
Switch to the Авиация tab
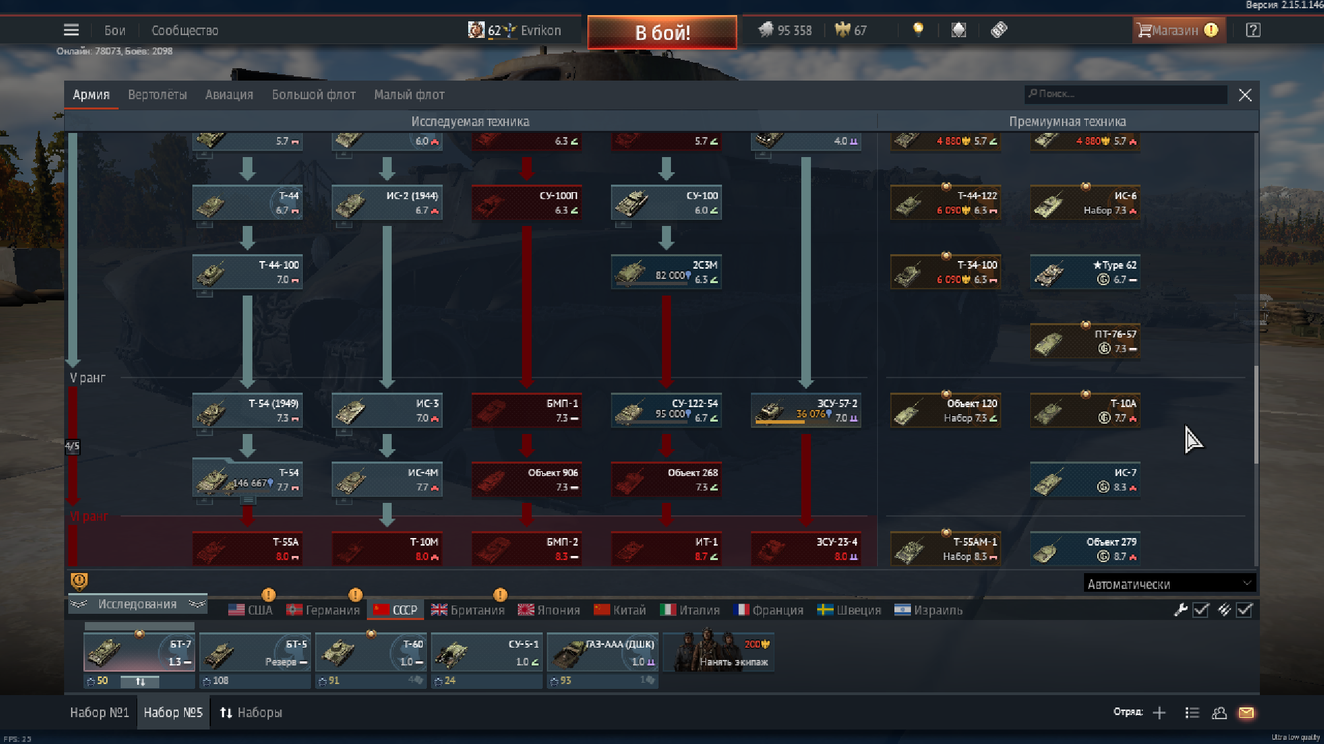point(229,95)
